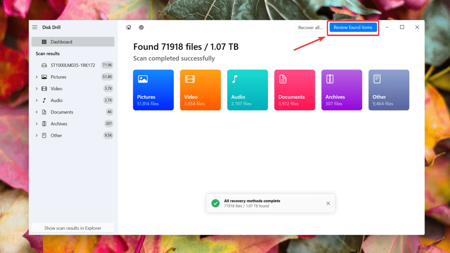Viewport: 450px width, 253px height.
Task: Click Show scan results in Explorer
Action: 73,228
